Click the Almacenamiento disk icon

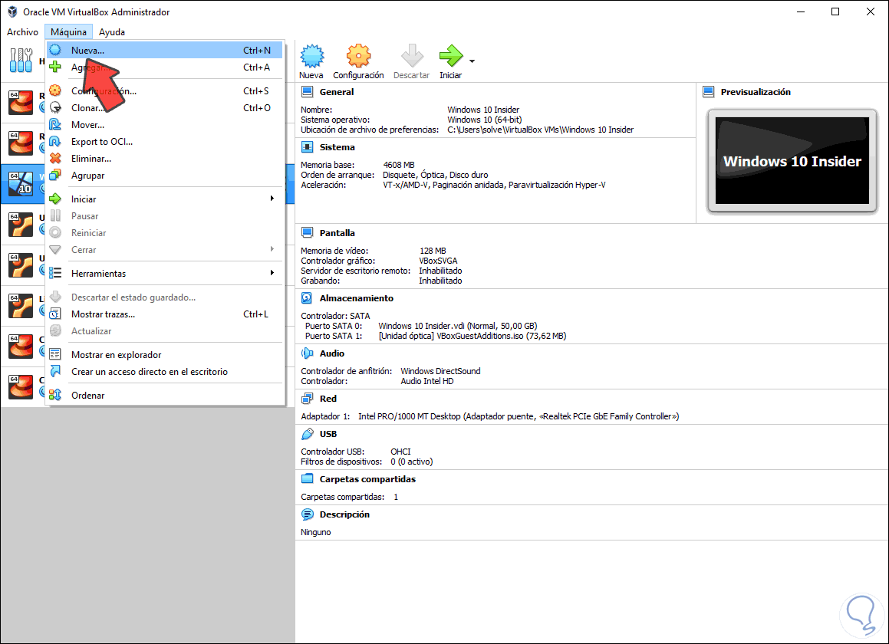[307, 298]
